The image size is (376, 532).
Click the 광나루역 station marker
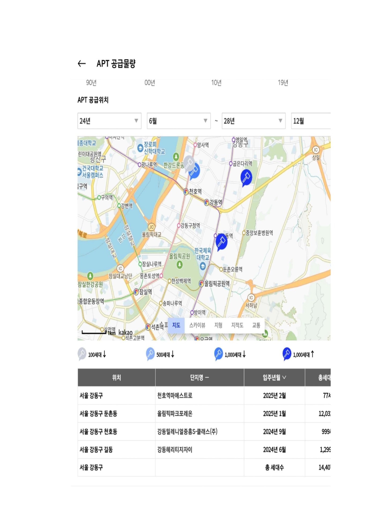point(139,165)
